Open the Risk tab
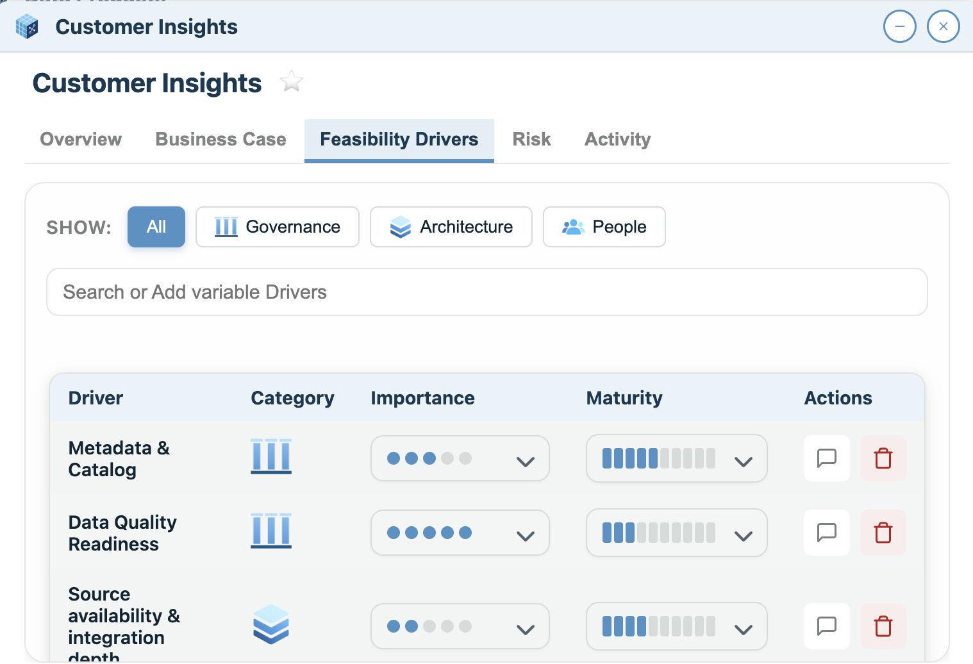 pyautogui.click(x=531, y=140)
